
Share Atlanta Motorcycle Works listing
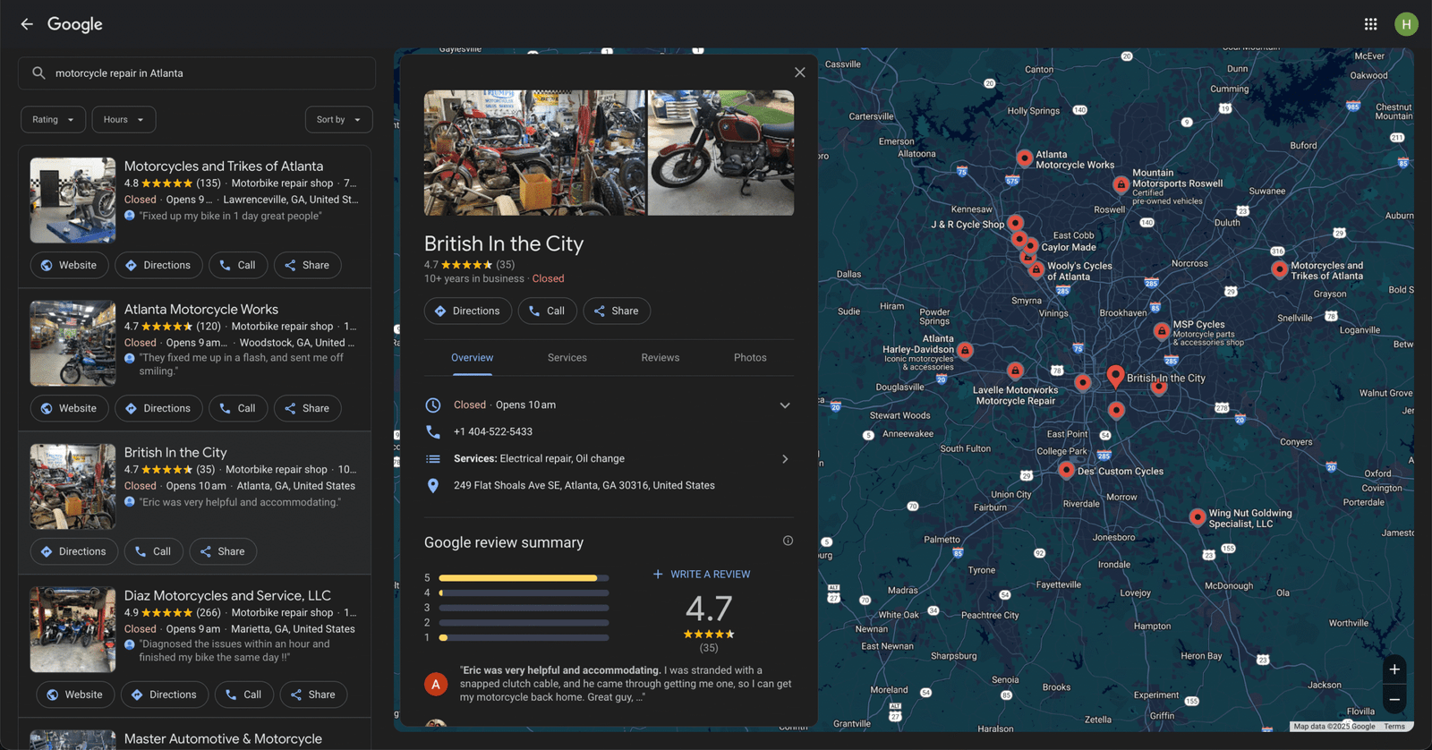[x=307, y=408]
